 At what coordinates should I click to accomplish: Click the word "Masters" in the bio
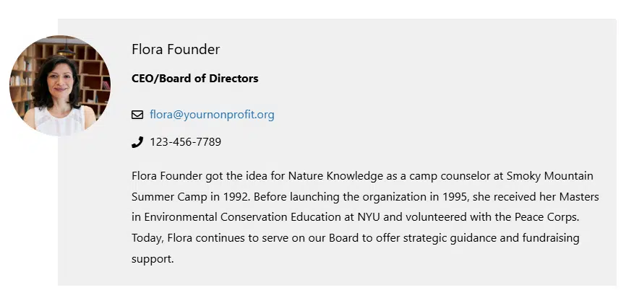[580, 196]
